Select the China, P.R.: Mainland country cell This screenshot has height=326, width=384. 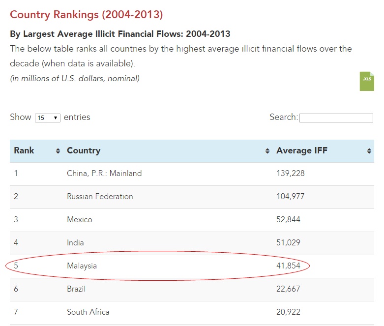(104, 174)
